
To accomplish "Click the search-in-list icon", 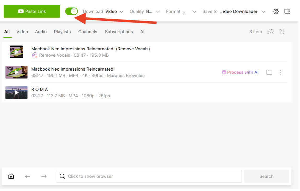I will [270, 32].
